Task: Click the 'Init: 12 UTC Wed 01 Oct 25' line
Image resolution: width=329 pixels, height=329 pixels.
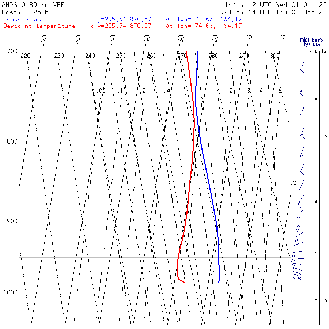Action: pyautogui.click(x=276, y=5)
